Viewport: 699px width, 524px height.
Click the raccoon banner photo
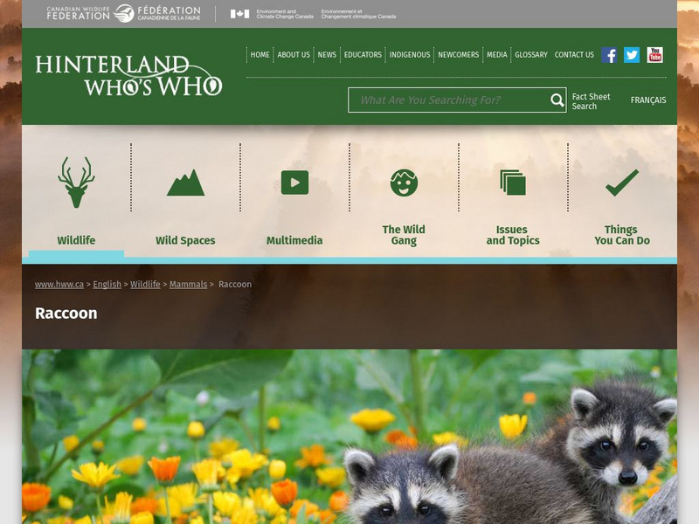tap(349, 437)
